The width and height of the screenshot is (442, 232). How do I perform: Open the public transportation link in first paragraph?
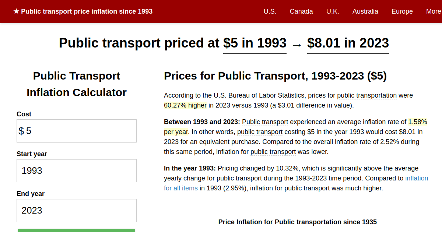366,95
